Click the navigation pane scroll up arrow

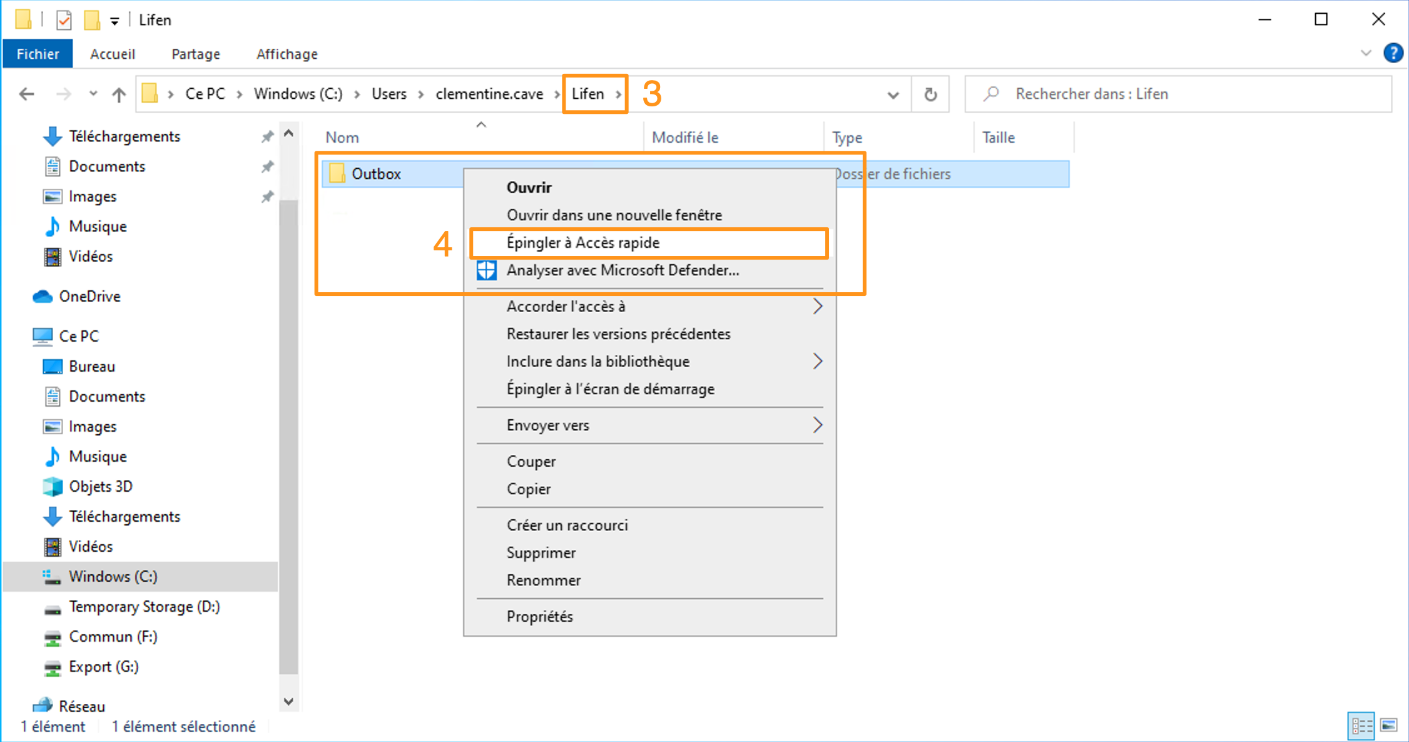point(288,133)
